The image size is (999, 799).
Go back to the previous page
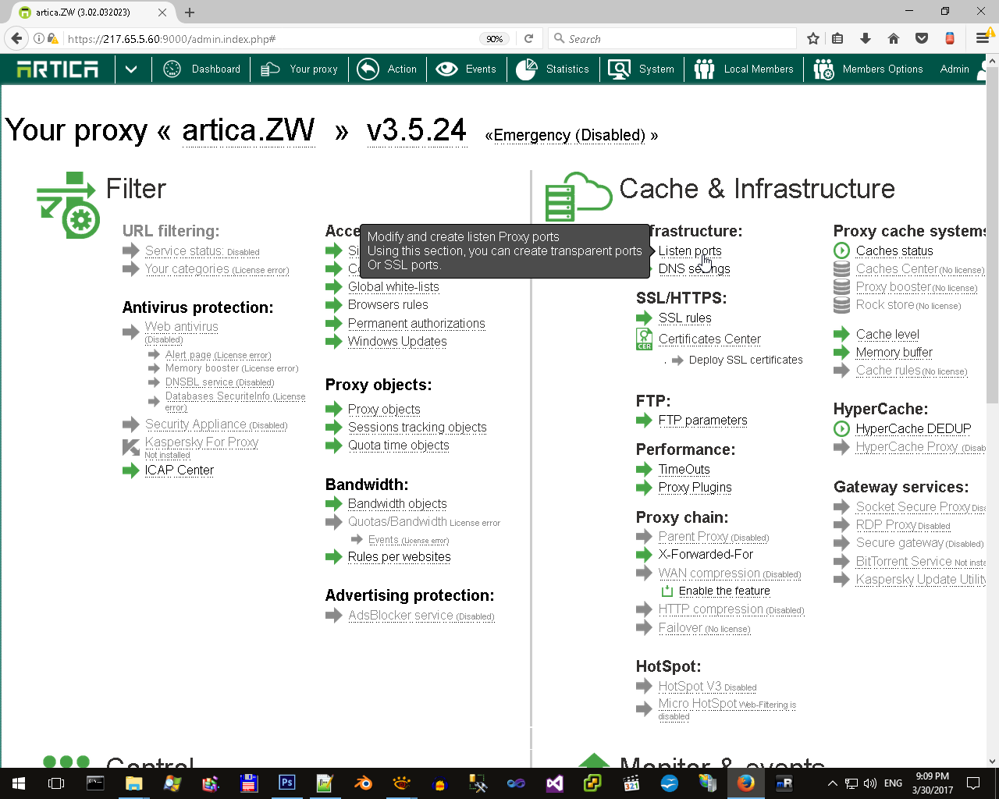[16, 38]
